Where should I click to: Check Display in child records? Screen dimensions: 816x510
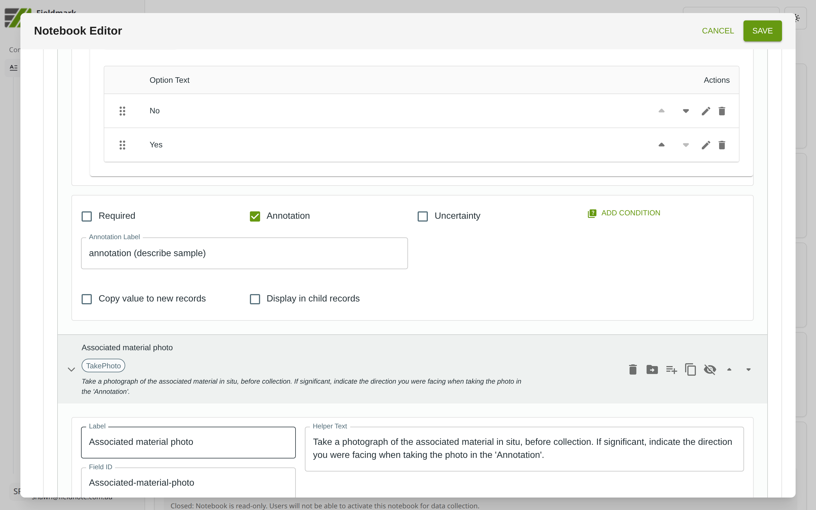point(255,299)
